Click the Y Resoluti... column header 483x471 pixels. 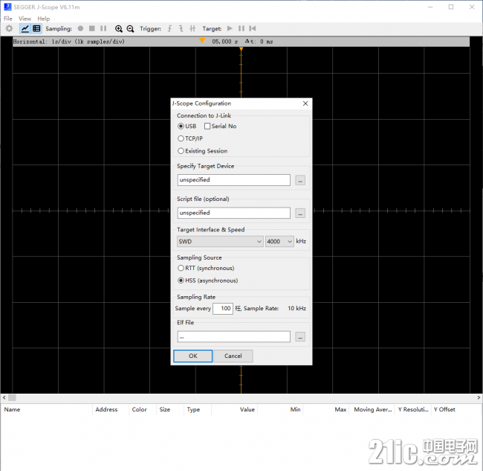coord(413,410)
